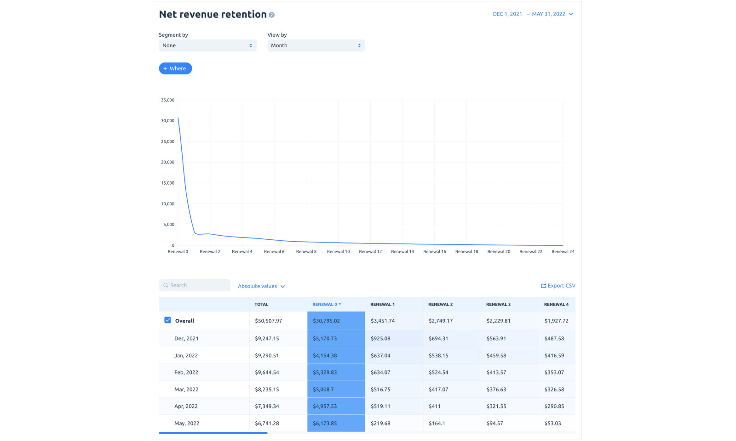Click the MAY 31, 2022 end date
The image size is (736, 441).
(x=548, y=14)
